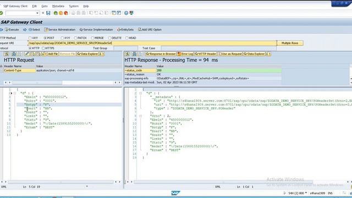Click the sort icon beside response Data Explorer
The image size is (352, 198).
[268, 54]
